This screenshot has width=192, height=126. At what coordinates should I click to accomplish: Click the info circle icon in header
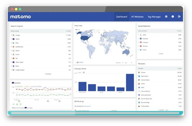coord(172,17)
